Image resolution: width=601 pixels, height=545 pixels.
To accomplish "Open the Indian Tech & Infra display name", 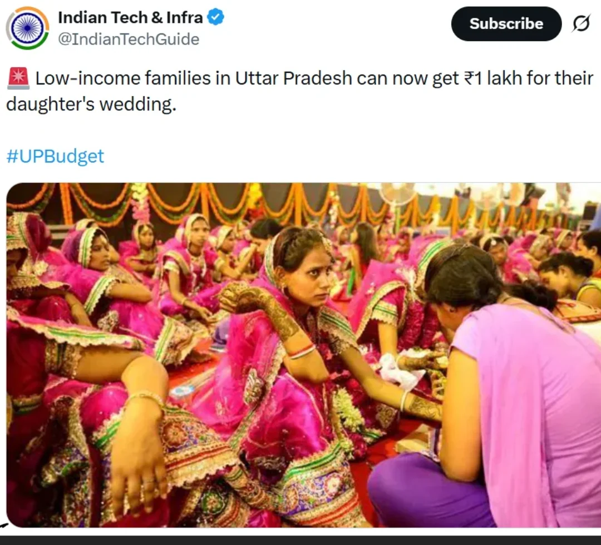I will pos(130,18).
